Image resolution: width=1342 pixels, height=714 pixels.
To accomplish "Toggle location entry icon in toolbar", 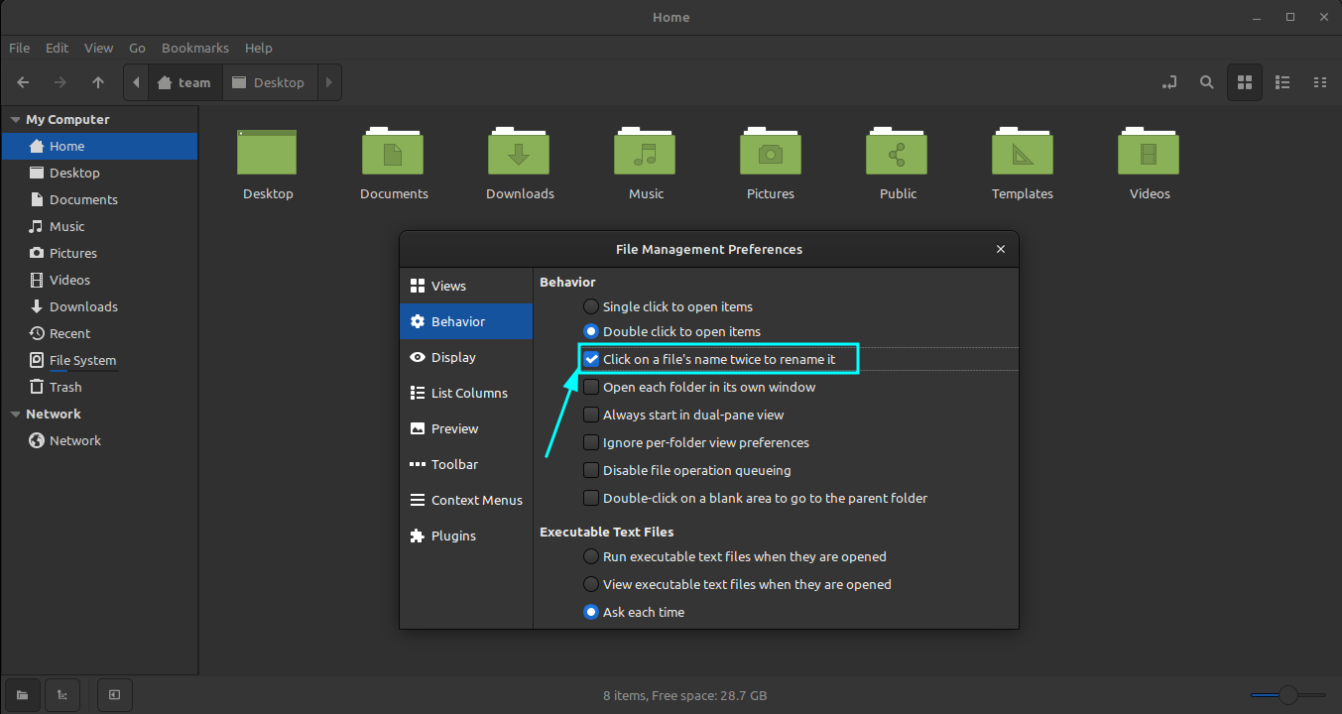I will 1169,82.
